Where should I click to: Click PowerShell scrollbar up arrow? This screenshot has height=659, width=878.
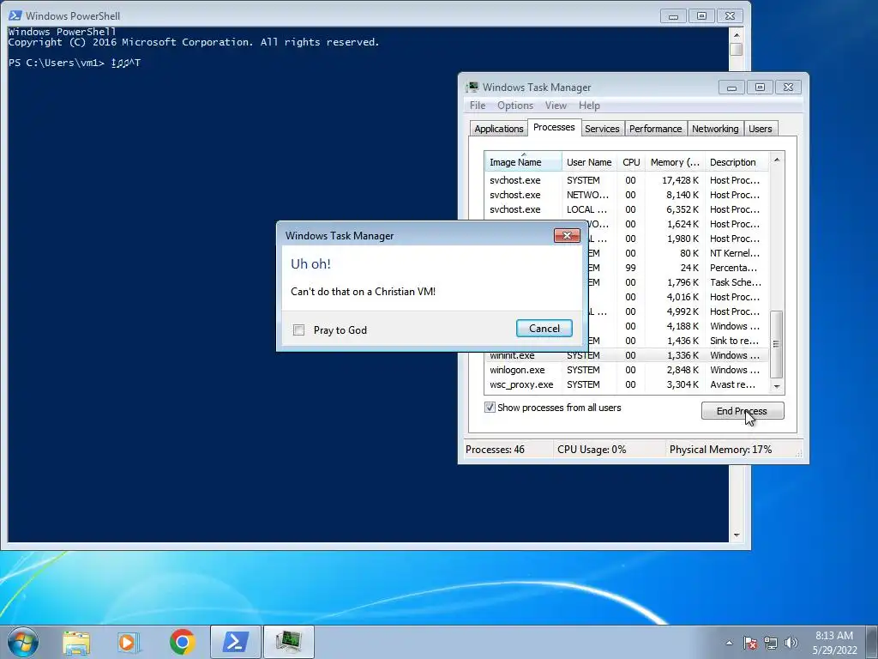point(737,34)
